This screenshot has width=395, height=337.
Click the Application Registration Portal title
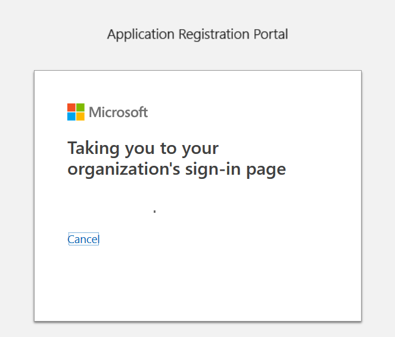click(198, 34)
